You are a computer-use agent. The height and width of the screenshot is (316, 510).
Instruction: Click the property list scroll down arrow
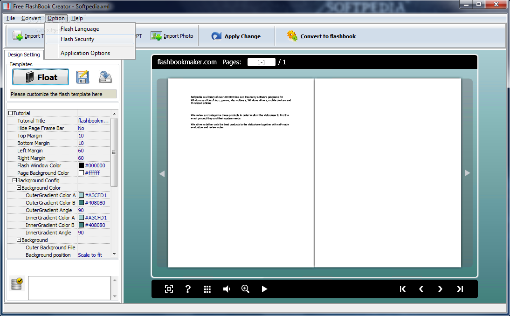pyautogui.click(x=114, y=254)
